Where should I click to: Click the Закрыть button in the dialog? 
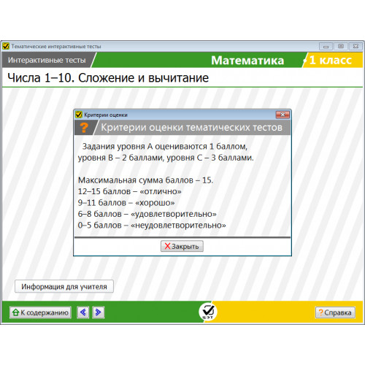(182, 246)
